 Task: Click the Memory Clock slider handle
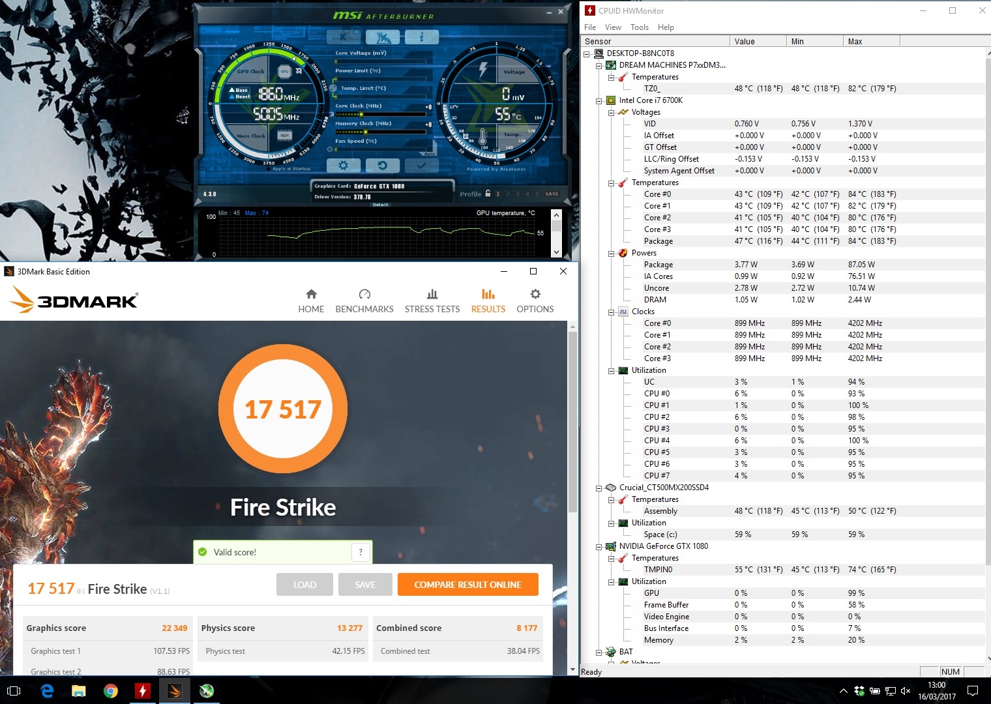point(366,132)
